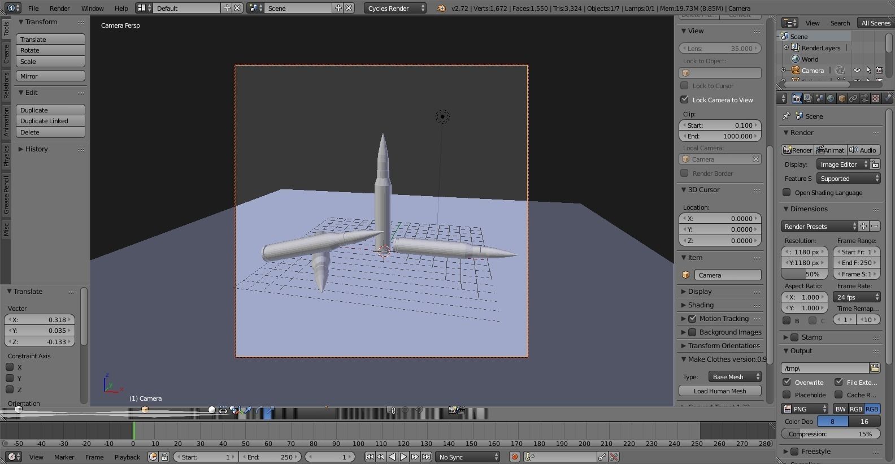Toggle the Motion Tracking checkbox

pos(692,318)
